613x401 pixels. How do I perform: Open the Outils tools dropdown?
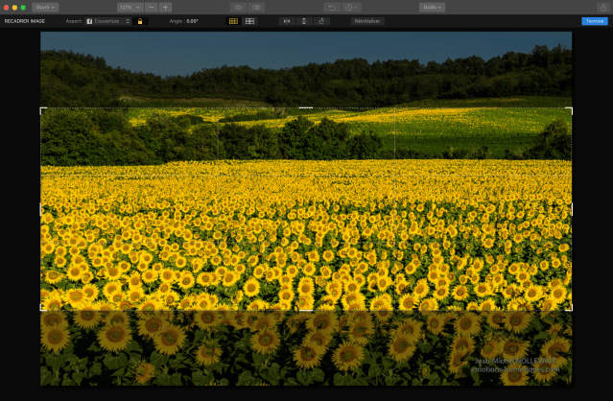click(432, 7)
